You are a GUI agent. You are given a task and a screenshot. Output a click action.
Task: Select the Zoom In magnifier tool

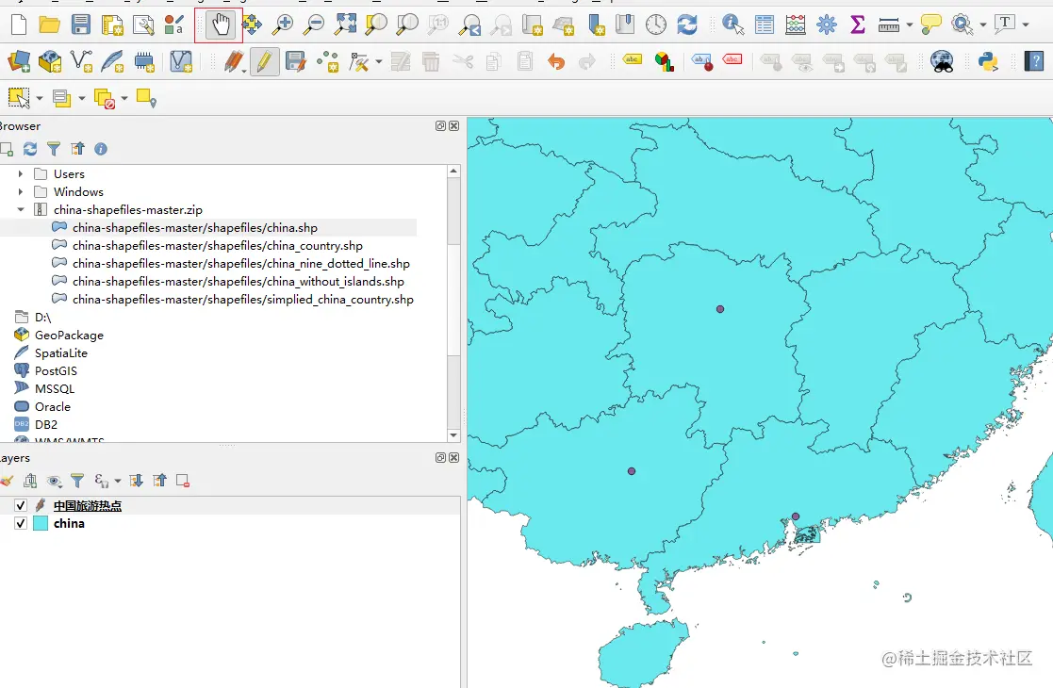pyautogui.click(x=283, y=25)
